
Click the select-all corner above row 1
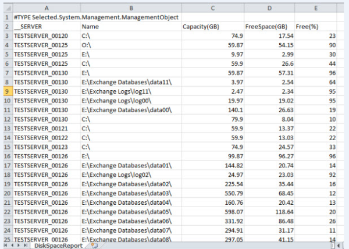(5, 7)
